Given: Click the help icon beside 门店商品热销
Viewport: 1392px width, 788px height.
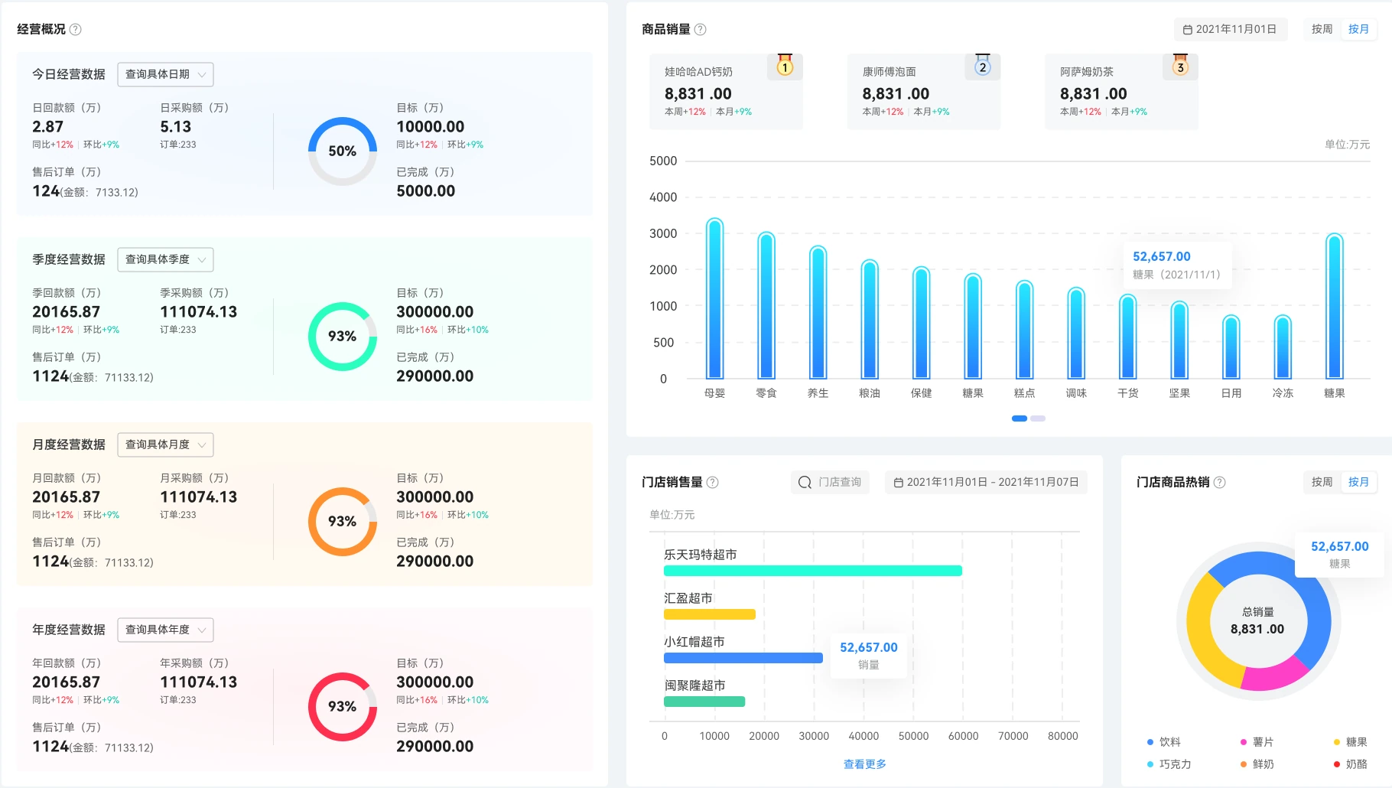Looking at the screenshot, I should click(1220, 482).
